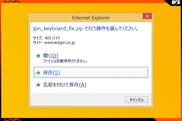Click the サイズ: 403 バイト size line
The width and height of the screenshot is (182, 121).
(x=47, y=38)
